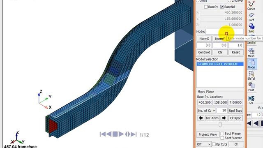Toggle bounce playback in viewport controls
Screen dimensions: 263x148
coord(127,134)
